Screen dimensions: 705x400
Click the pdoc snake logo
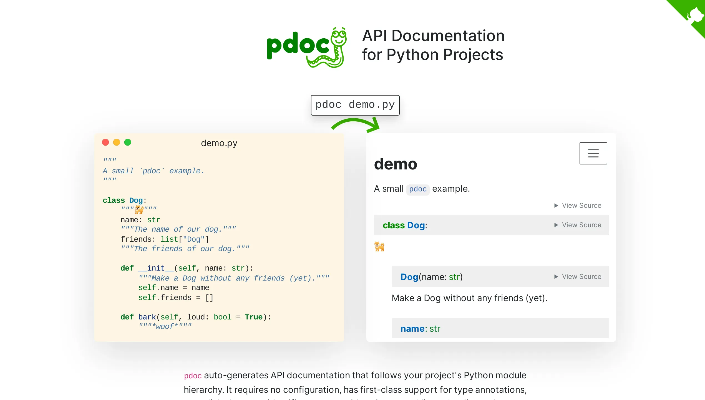305,47
